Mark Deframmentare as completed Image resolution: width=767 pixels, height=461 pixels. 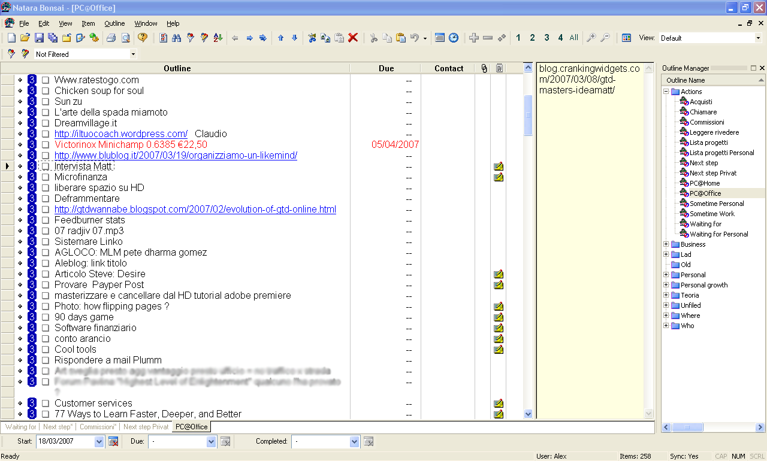[x=46, y=199]
